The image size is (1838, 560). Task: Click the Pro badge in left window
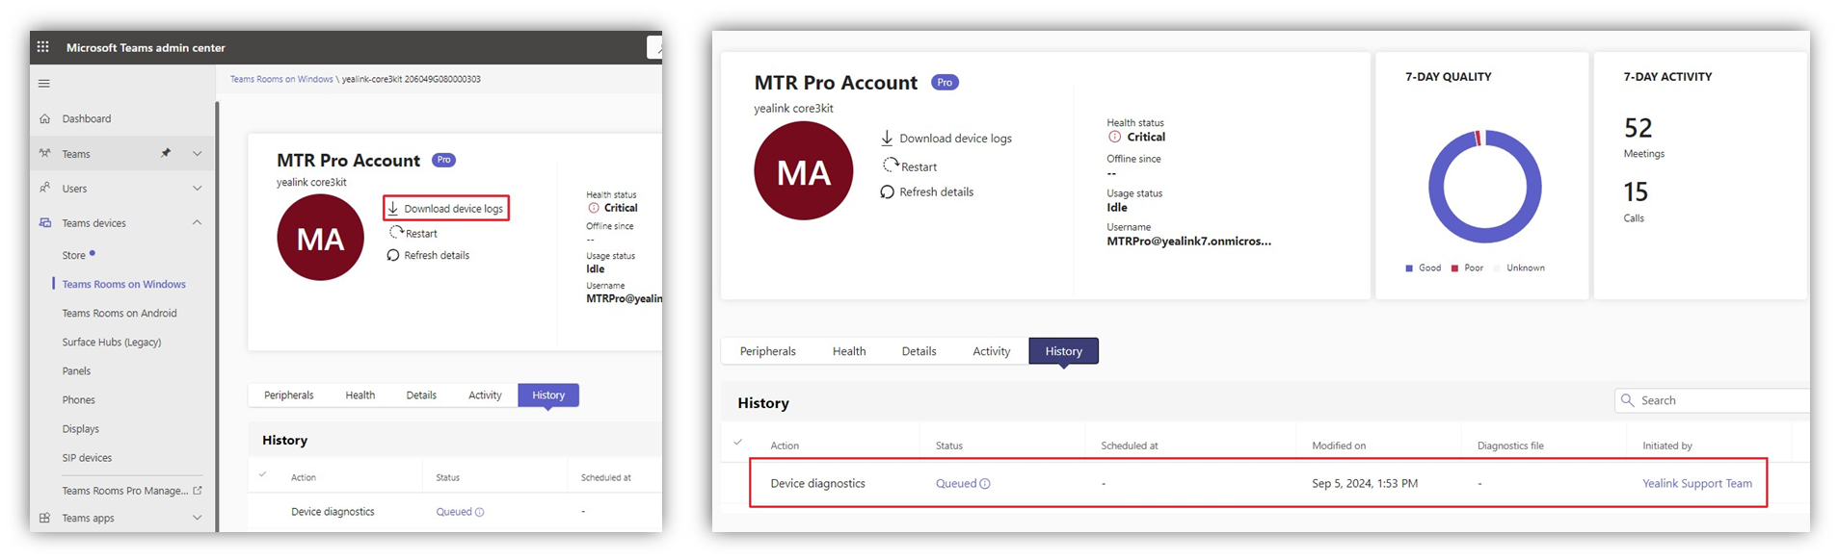point(443,160)
